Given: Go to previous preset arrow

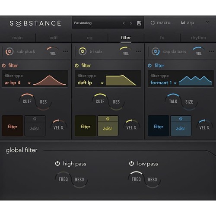Looking at the screenshot, I should (124, 23).
